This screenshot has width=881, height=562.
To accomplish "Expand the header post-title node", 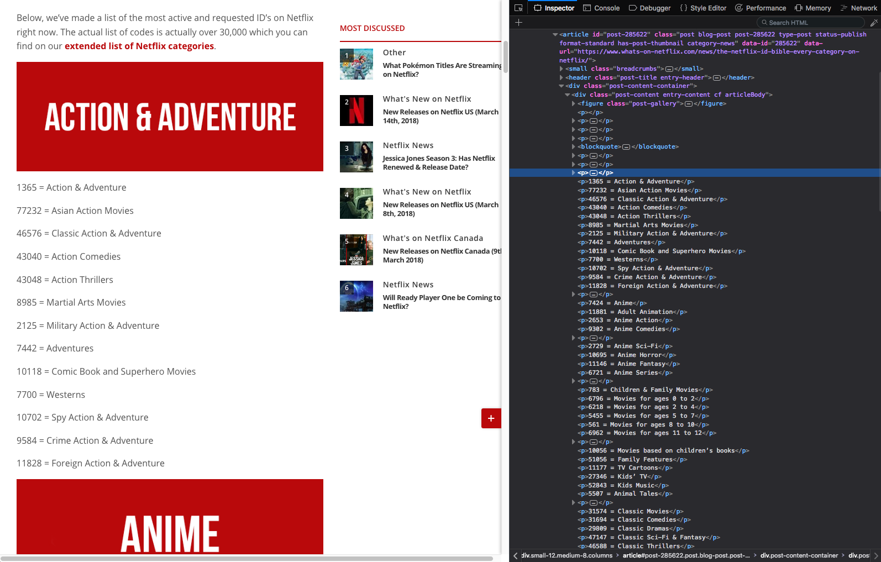I will point(562,78).
